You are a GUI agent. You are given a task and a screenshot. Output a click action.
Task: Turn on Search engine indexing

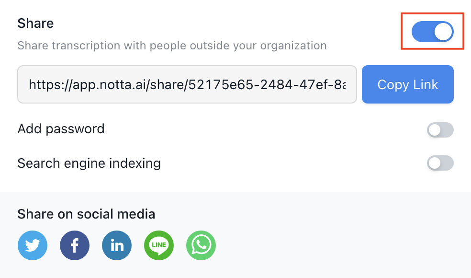pos(440,163)
